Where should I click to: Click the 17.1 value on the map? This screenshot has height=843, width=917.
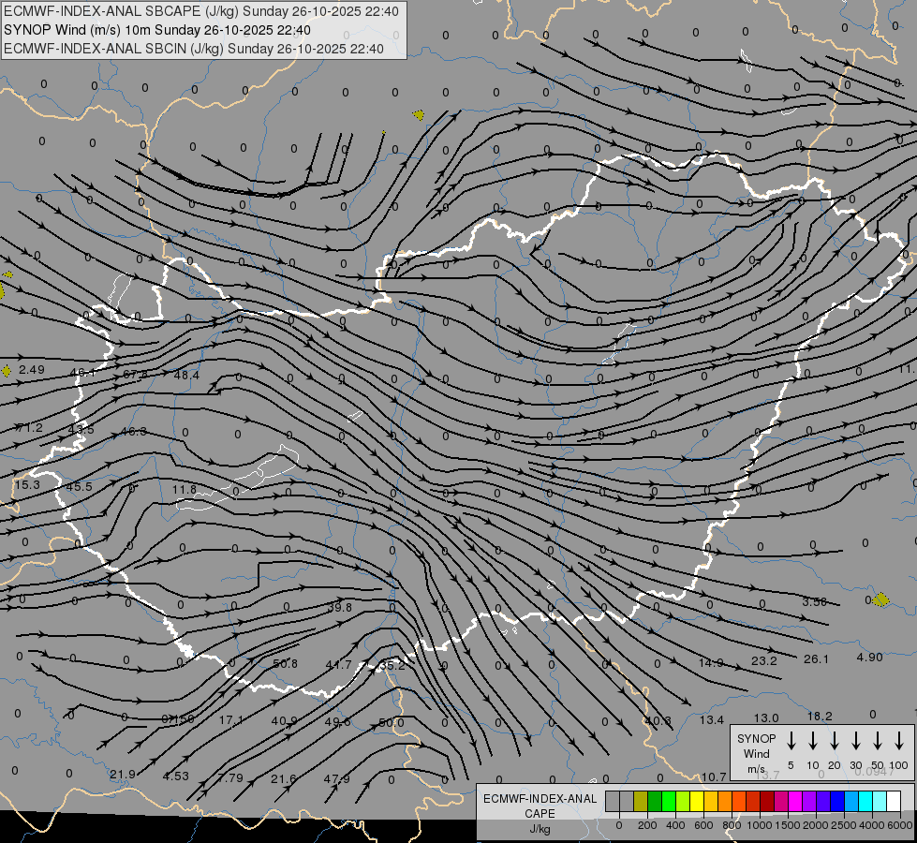coord(231,720)
